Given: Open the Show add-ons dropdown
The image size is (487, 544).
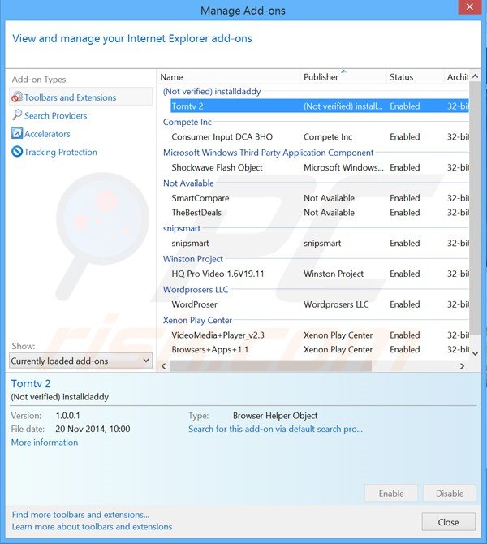Looking at the screenshot, I should click(80, 361).
